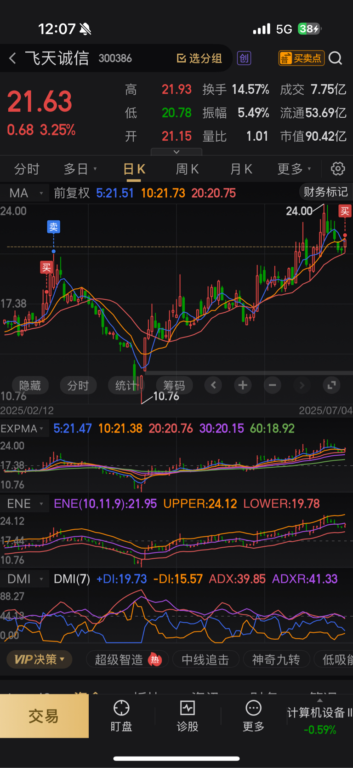The width and height of the screenshot is (353, 768).
Task: Tap the 交易 trade button
Action: [x=44, y=716]
